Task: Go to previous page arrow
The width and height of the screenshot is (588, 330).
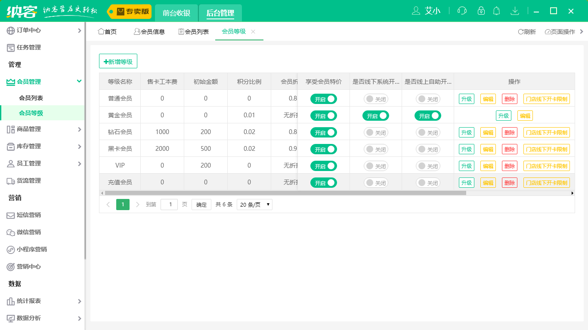Action: pyautogui.click(x=108, y=205)
